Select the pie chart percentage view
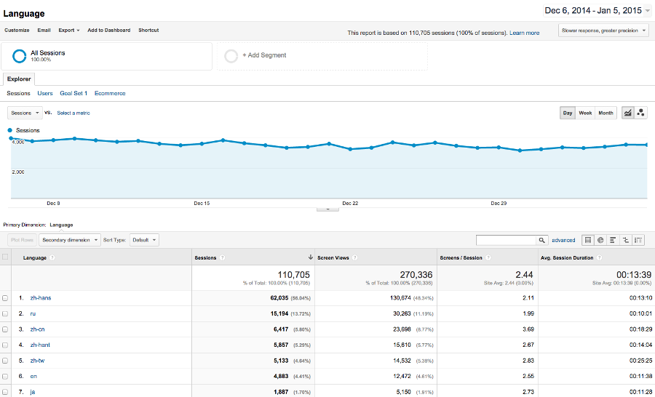 click(x=600, y=240)
